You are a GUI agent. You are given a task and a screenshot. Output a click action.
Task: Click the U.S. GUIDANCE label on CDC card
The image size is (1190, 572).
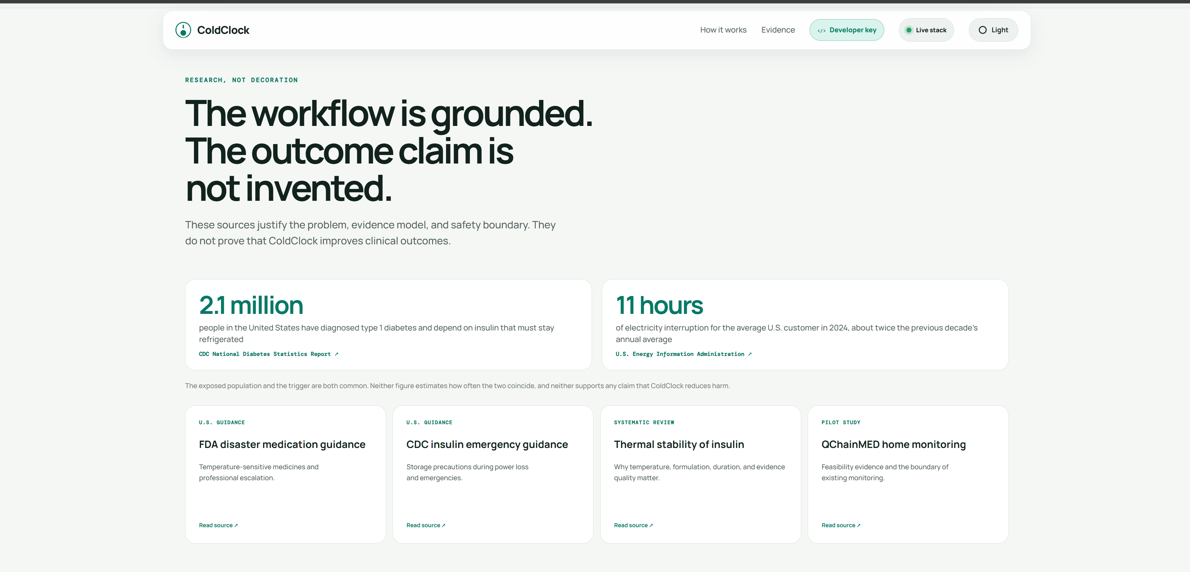tap(429, 422)
